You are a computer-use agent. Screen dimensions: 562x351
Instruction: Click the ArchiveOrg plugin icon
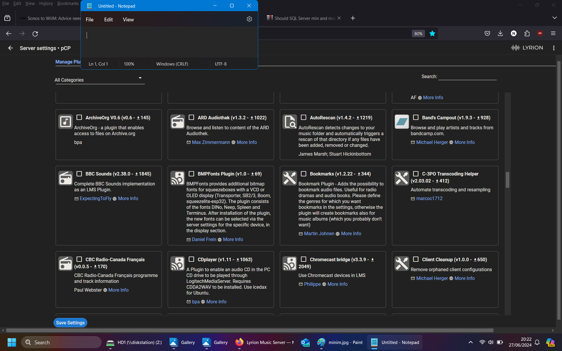click(66, 122)
